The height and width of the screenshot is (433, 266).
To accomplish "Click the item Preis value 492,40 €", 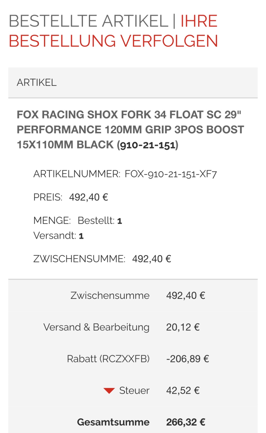I will click(x=88, y=197).
